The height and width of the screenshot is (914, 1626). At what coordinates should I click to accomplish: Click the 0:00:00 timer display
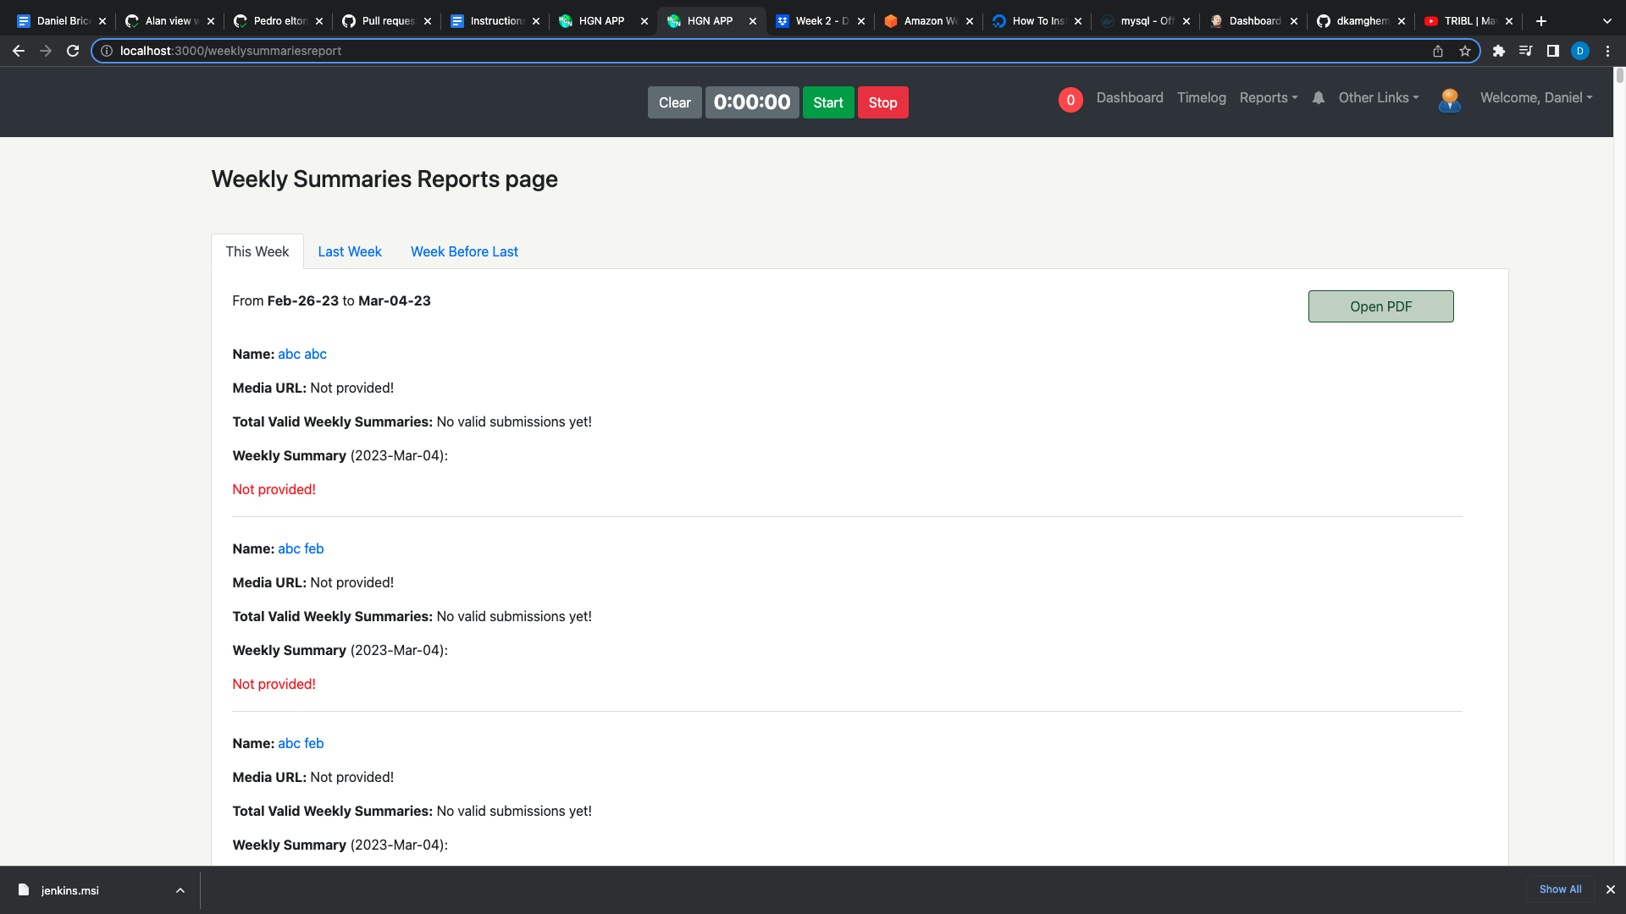point(752,102)
